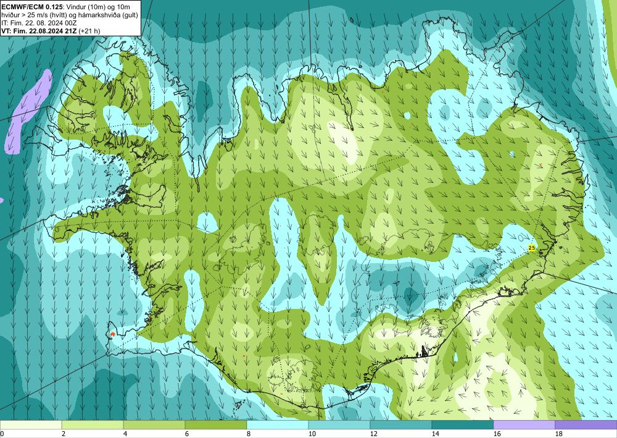Screen dimensions: 617x438
Task: Click the legend label 0
Action: 2,434
